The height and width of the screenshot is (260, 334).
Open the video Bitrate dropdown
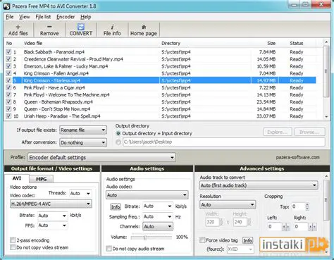[x=52, y=216]
